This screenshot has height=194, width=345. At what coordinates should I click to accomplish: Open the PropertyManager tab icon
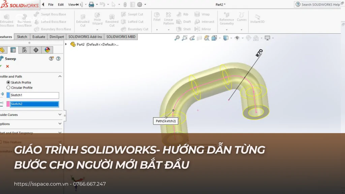click(x=13, y=50)
